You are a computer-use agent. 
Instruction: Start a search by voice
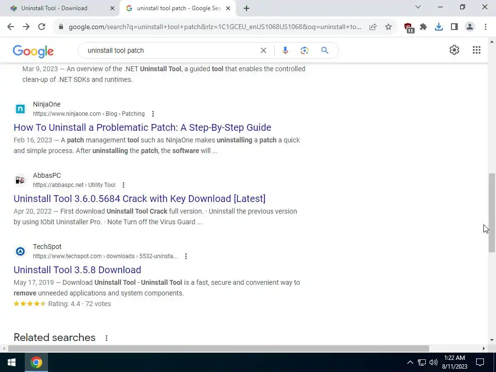pyautogui.click(x=285, y=50)
